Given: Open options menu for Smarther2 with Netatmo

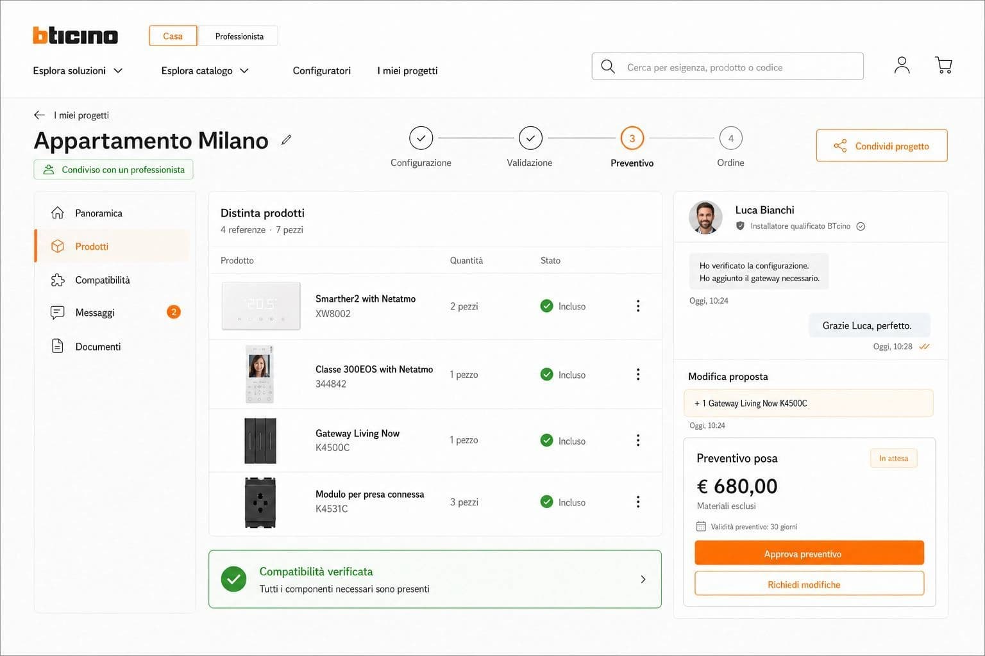Looking at the screenshot, I should point(637,306).
